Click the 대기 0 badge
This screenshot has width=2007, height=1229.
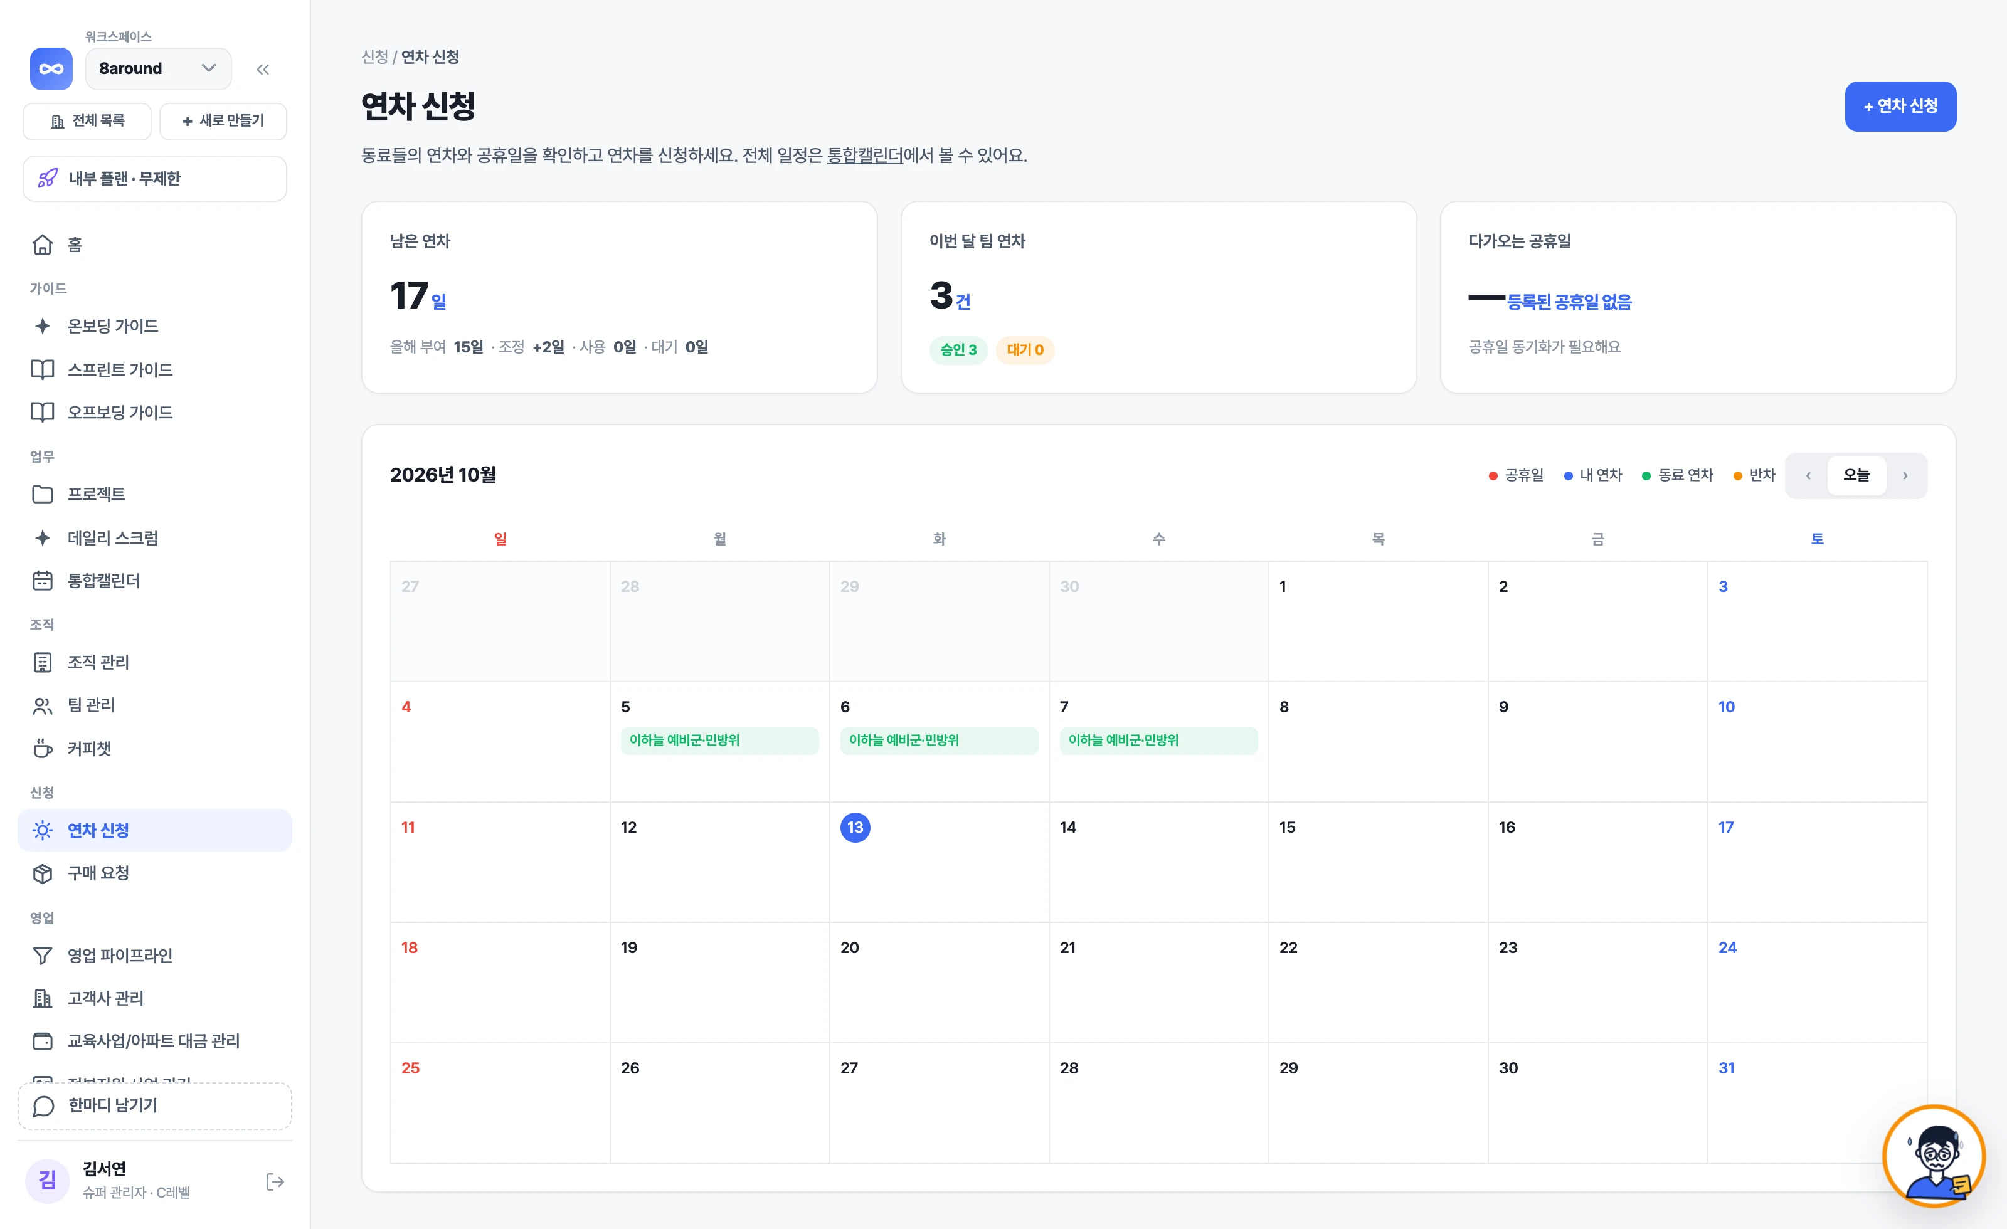(1025, 349)
